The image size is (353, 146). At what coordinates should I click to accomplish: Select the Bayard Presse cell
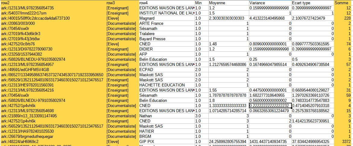[166, 39]
